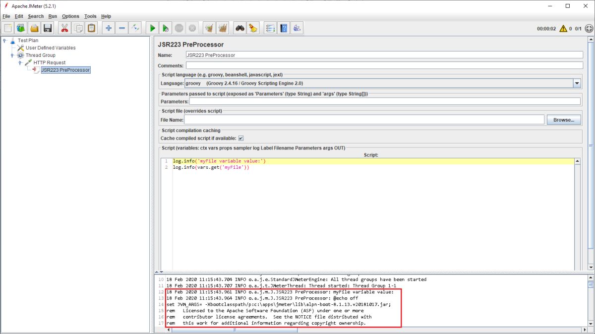Open the Help menu

tap(106, 16)
